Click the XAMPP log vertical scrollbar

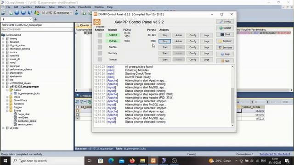(x=232, y=105)
